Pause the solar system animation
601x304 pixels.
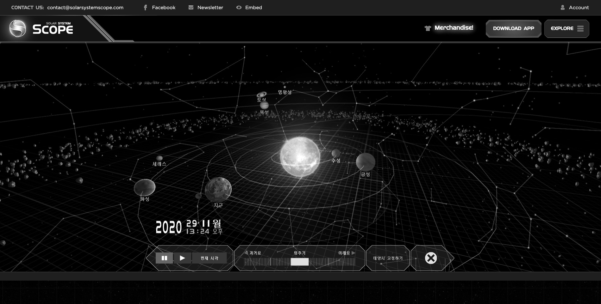click(164, 258)
